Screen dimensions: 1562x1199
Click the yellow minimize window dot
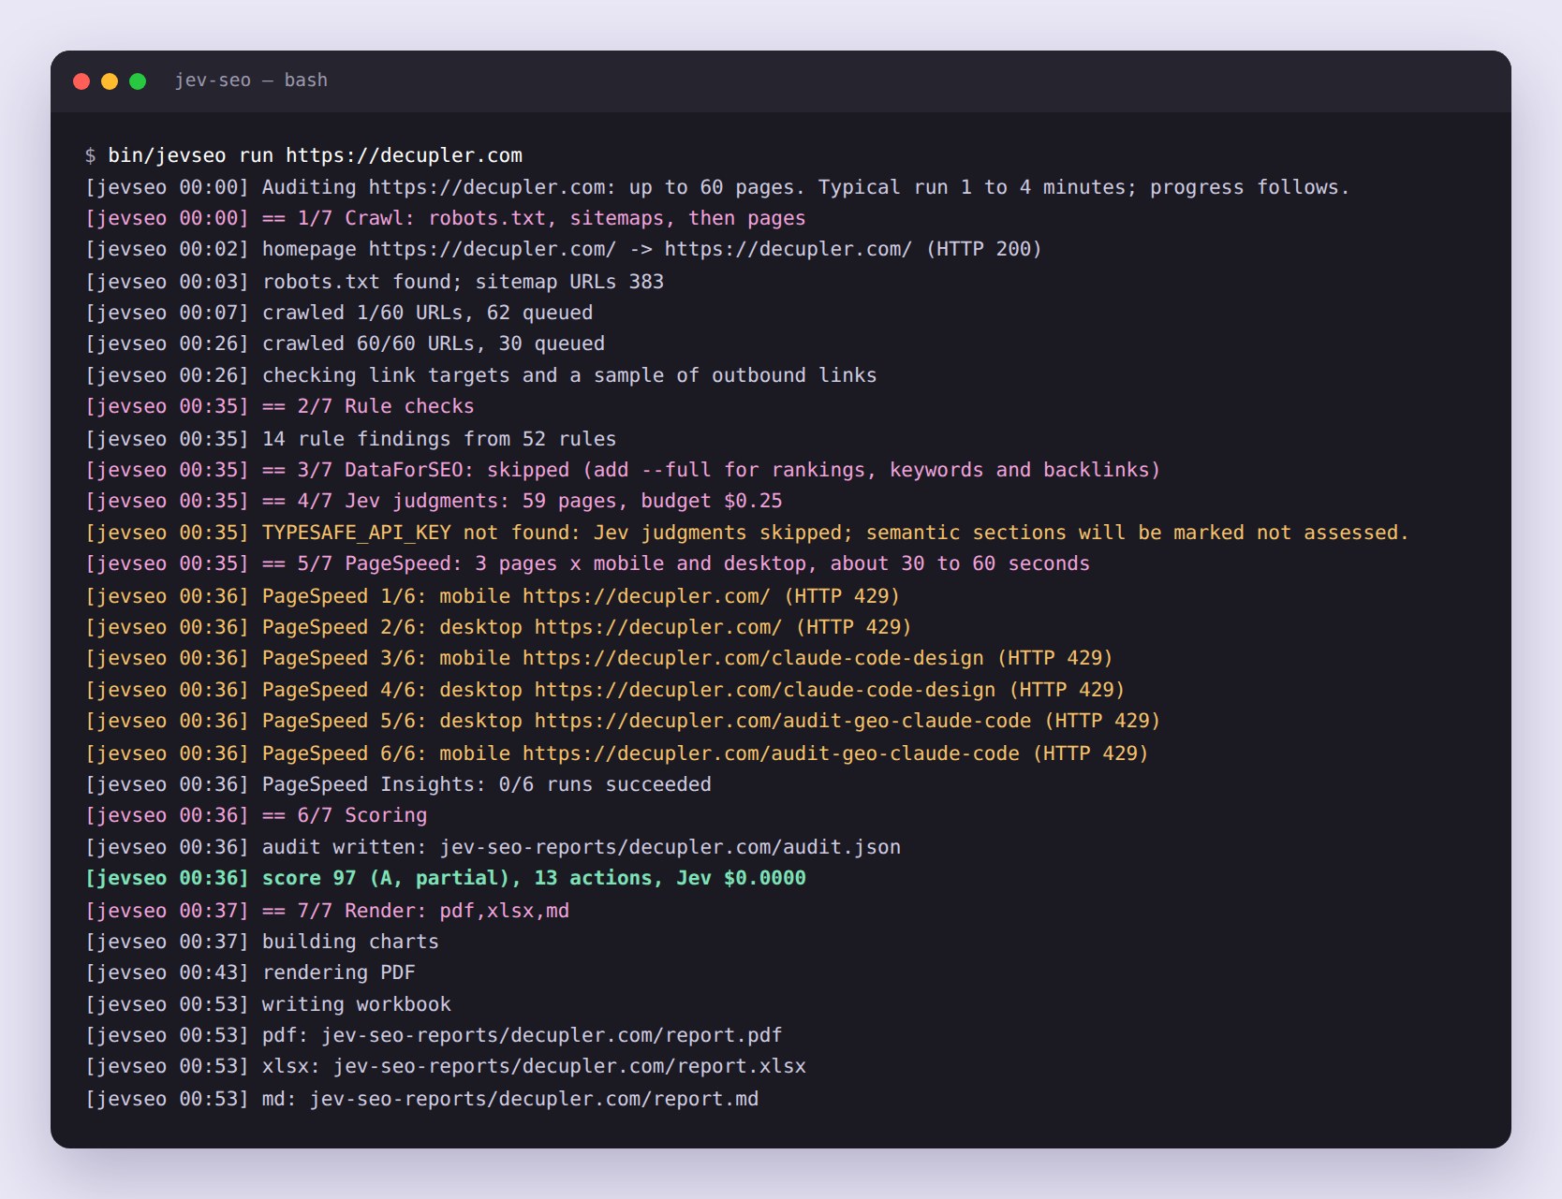pyautogui.click(x=110, y=81)
